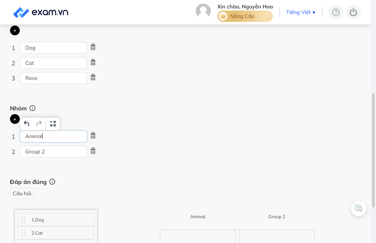Grab the drag handle of 2.Cat
The image size is (376, 243).
pos(23,233)
